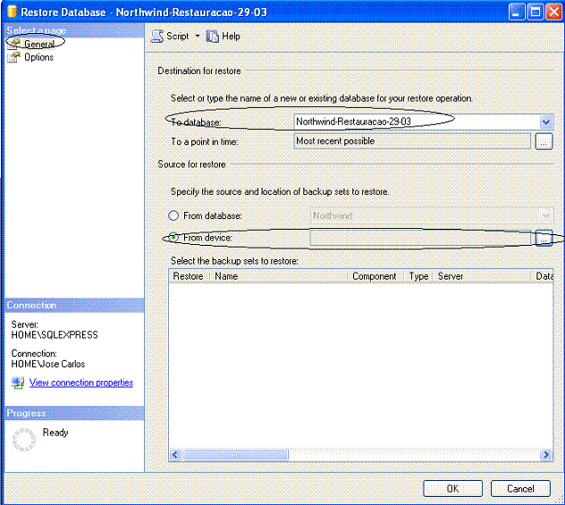Screen dimensions: 565x505
Task: Click the Ready status text
Action: tap(55, 433)
